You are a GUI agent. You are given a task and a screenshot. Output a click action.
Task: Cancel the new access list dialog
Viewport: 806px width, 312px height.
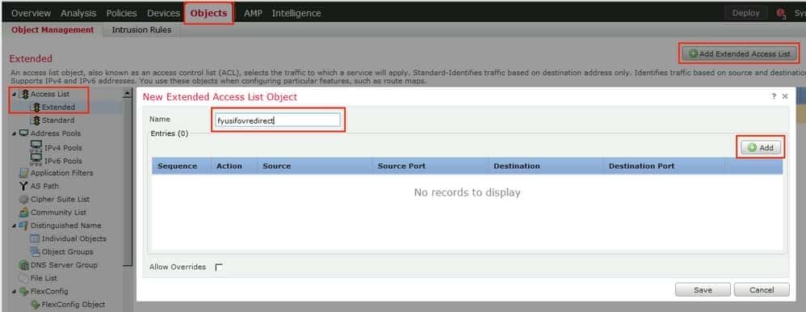[762, 290]
